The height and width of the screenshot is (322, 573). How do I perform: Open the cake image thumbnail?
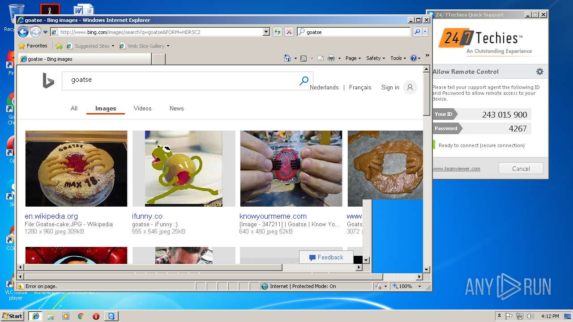coord(76,169)
